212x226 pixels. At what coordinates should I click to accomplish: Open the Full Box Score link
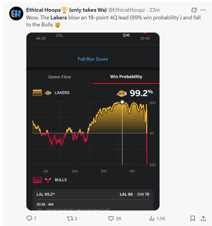tap(93, 59)
